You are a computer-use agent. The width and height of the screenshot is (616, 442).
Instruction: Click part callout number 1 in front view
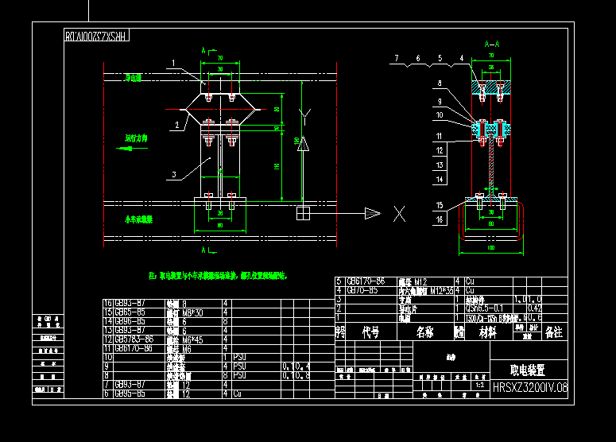tap(173, 63)
